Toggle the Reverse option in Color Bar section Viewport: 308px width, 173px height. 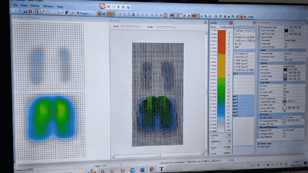click(282, 86)
